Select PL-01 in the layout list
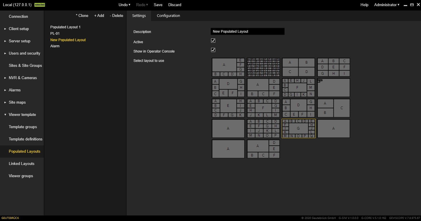The width and height of the screenshot is (421, 221). (x=55, y=34)
